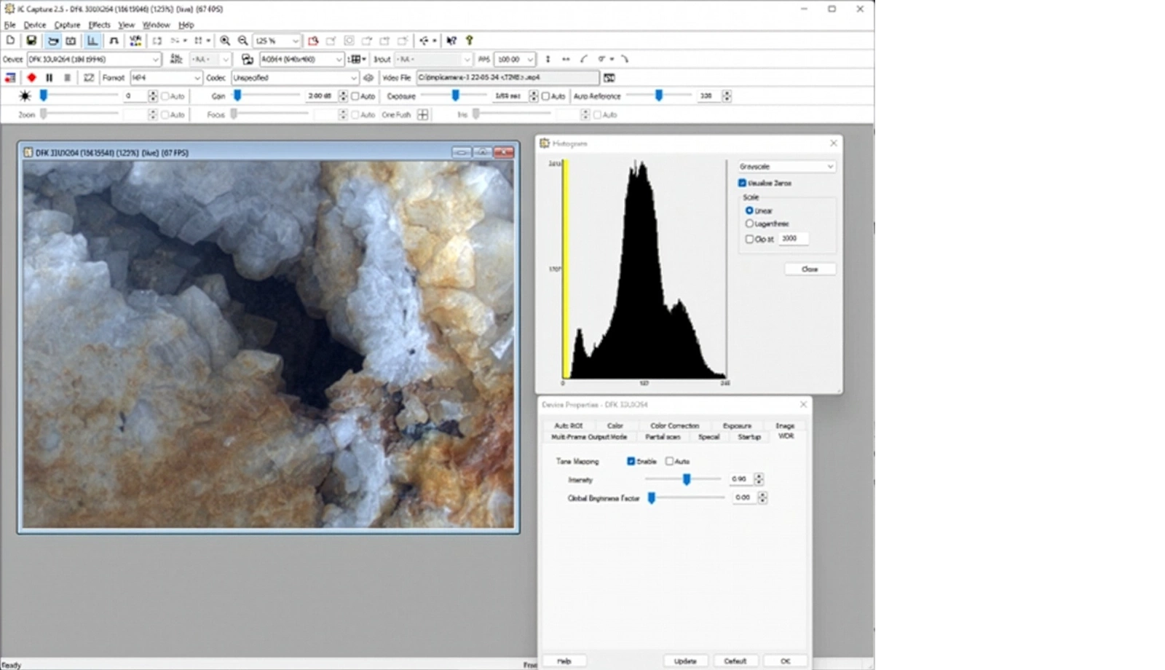Click the zoom out magnifier icon

pos(243,41)
